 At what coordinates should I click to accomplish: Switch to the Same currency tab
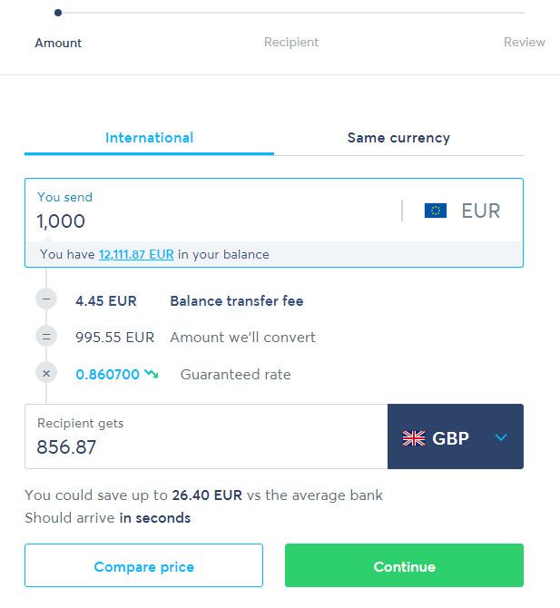398,138
